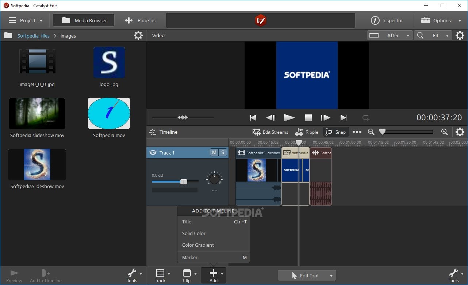Open the Fit zoom dropdown

[x=433, y=35]
